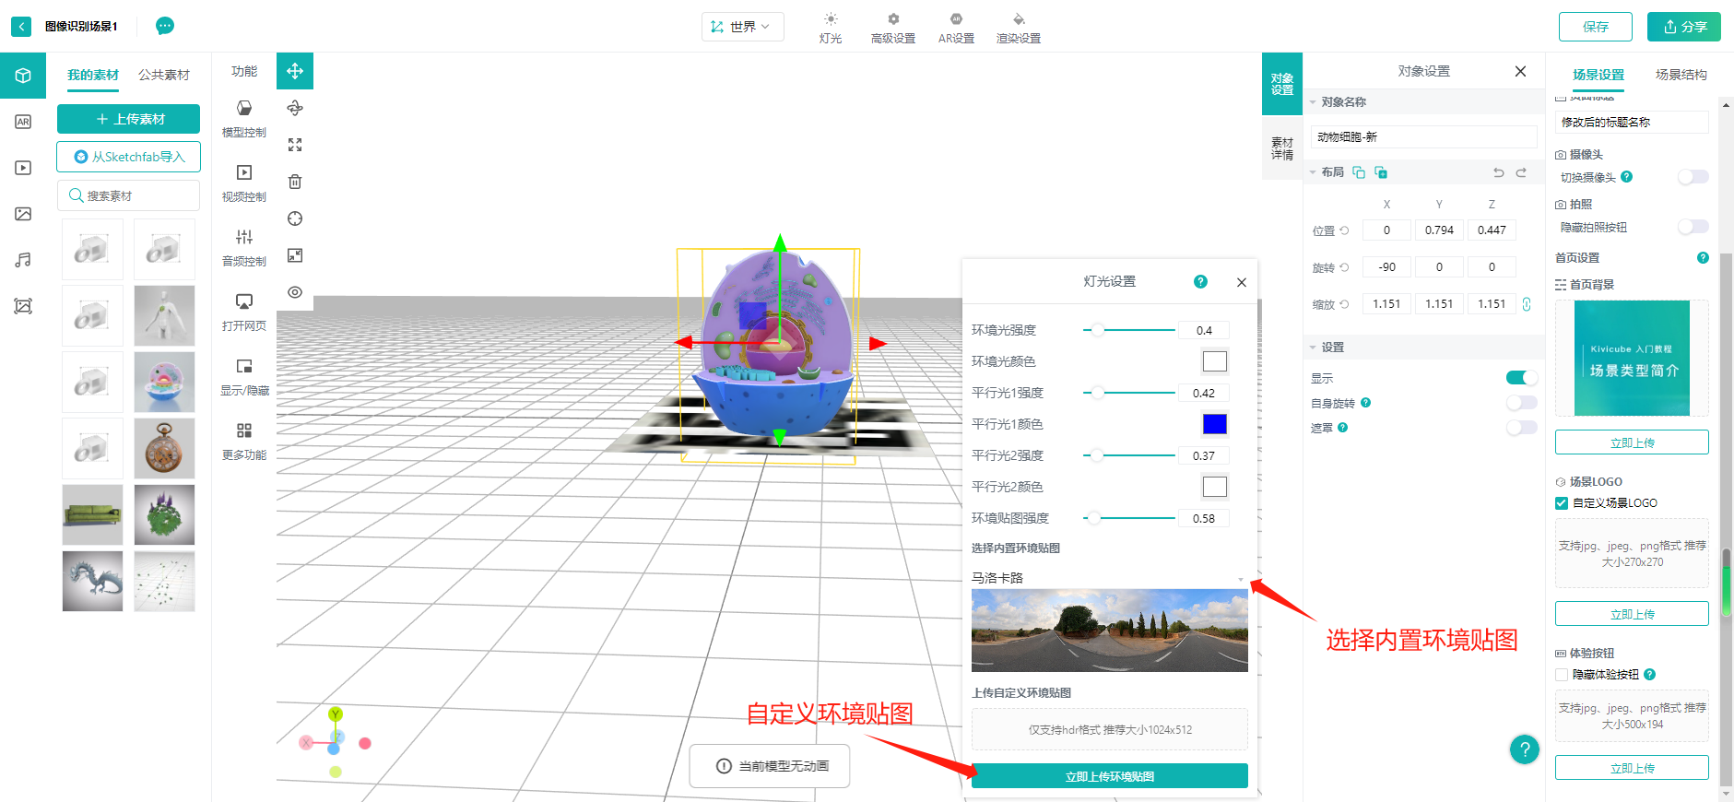The width and height of the screenshot is (1734, 802).
Task: Select the music note sidebar icon
Action: point(23,260)
